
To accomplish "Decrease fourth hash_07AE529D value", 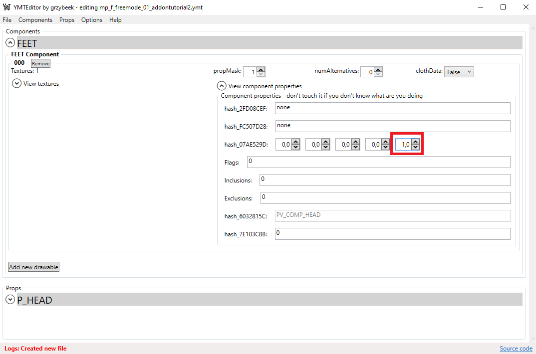I will coord(386,147).
